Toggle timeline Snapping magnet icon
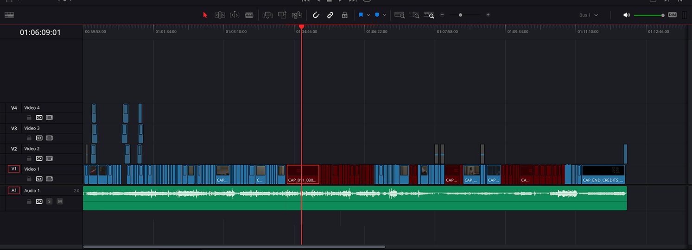Viewport: 692px width, 250px height. coord(316,15)
